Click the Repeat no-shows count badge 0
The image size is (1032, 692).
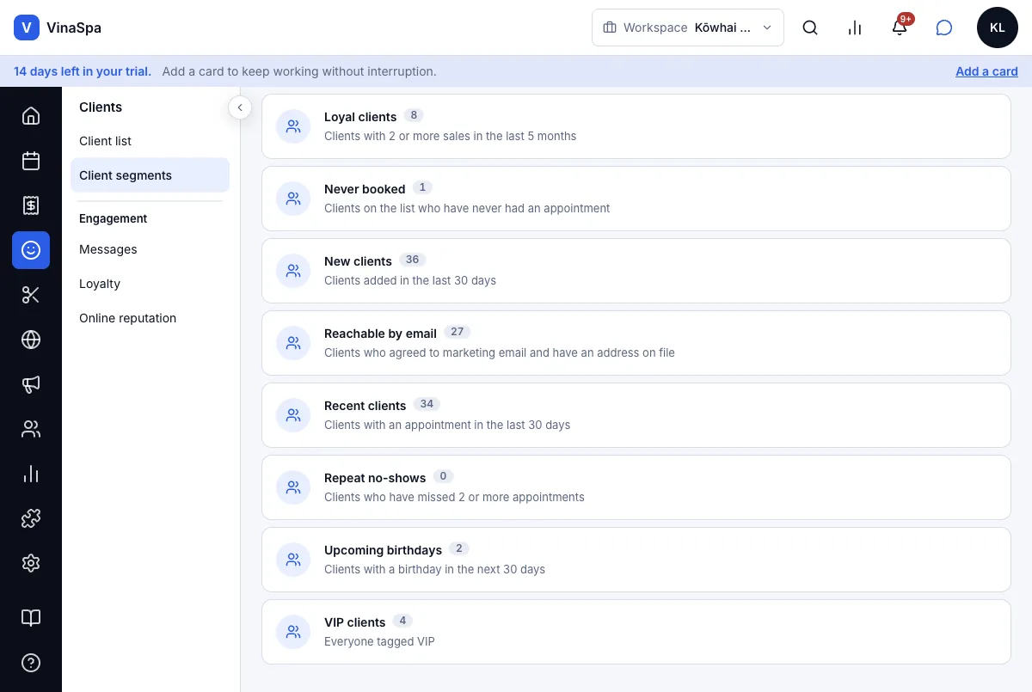tap(443, 476)
